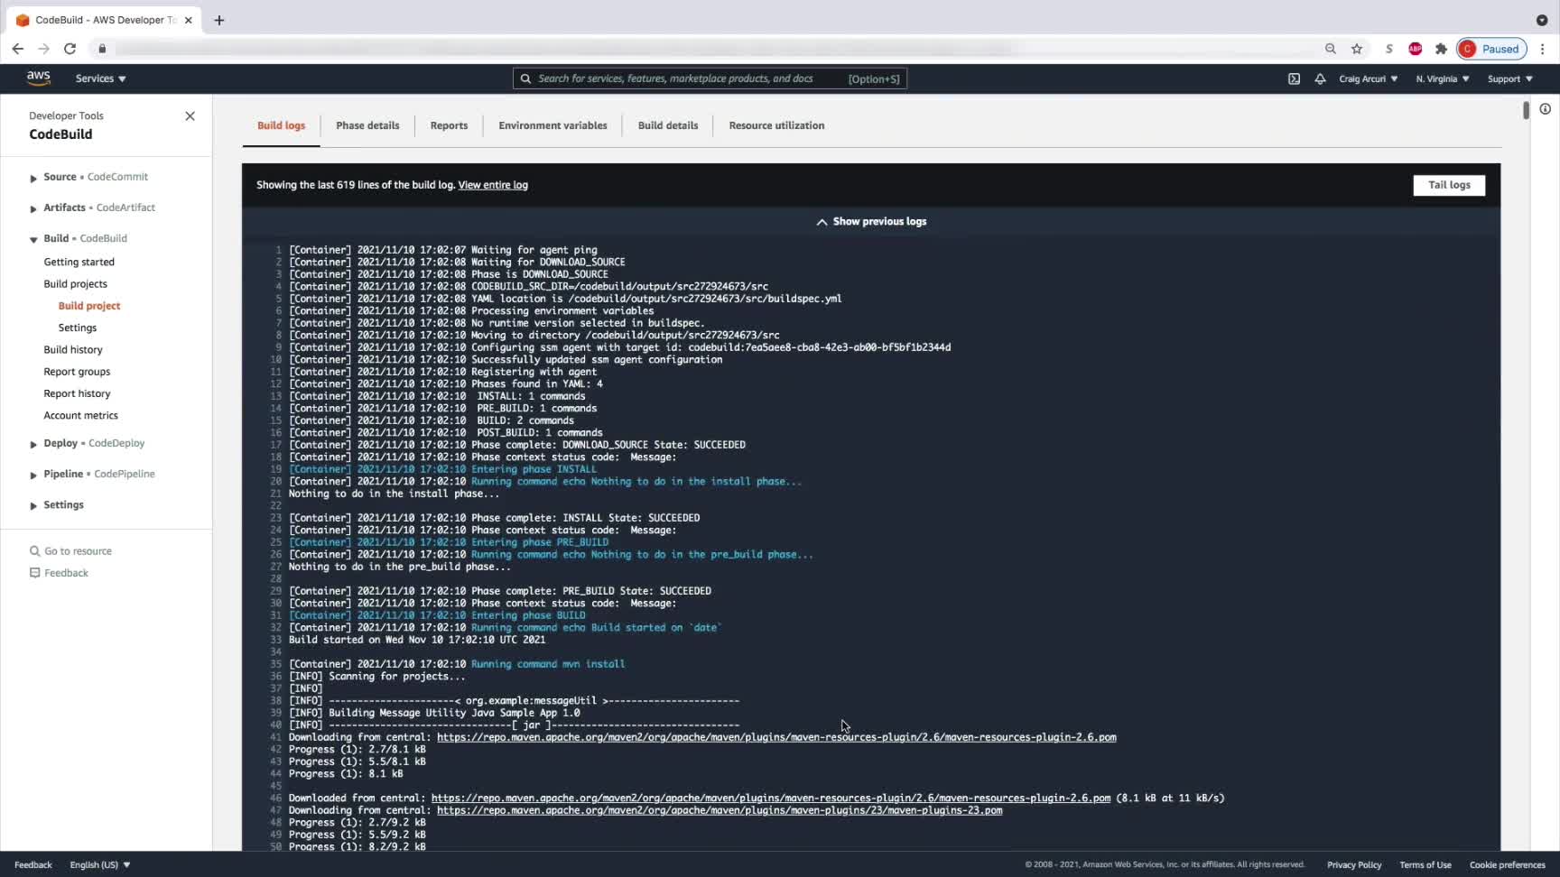Switch to the Reports tab
1560x877 pixels.
point(449,125)
